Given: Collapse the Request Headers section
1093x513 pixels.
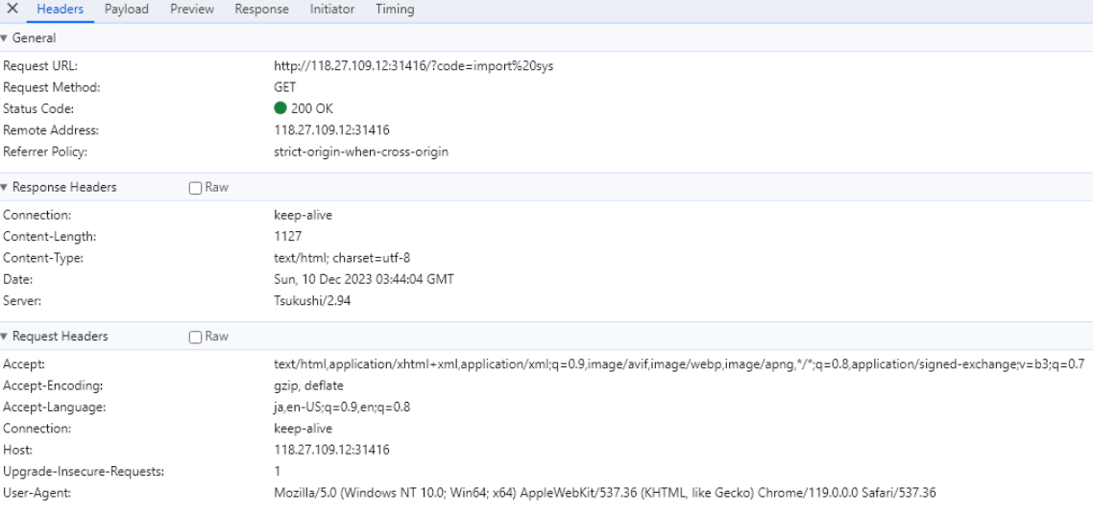Looking at the screenshot, I should tap(4, 337).
